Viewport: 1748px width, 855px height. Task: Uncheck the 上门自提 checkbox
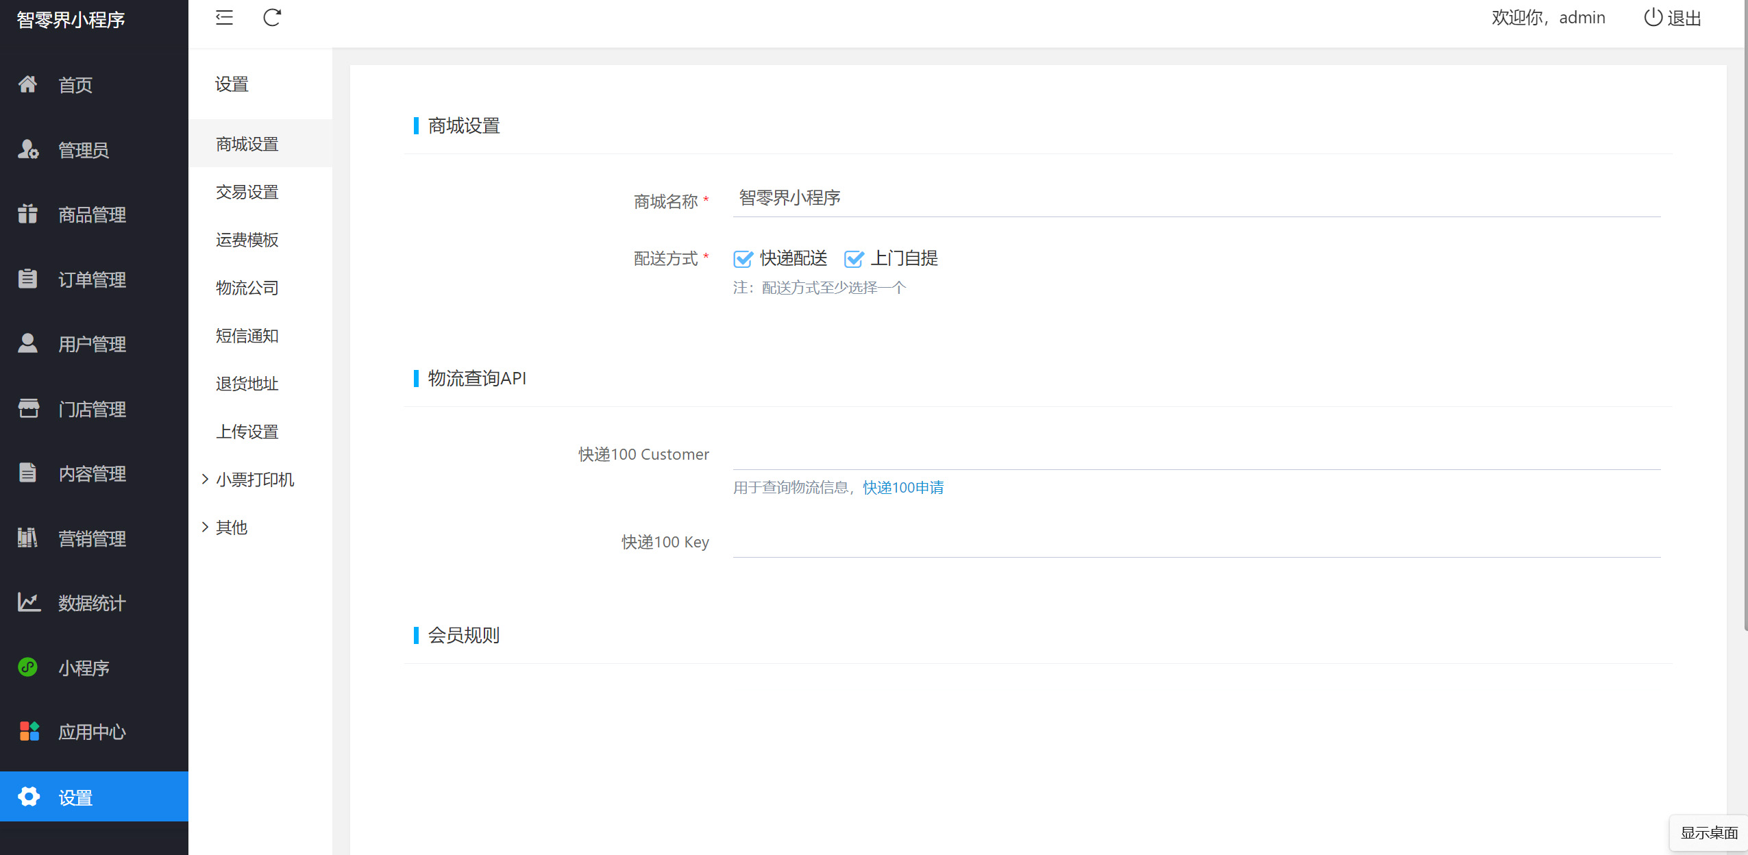pyautogui.click(x=854, y=258)
